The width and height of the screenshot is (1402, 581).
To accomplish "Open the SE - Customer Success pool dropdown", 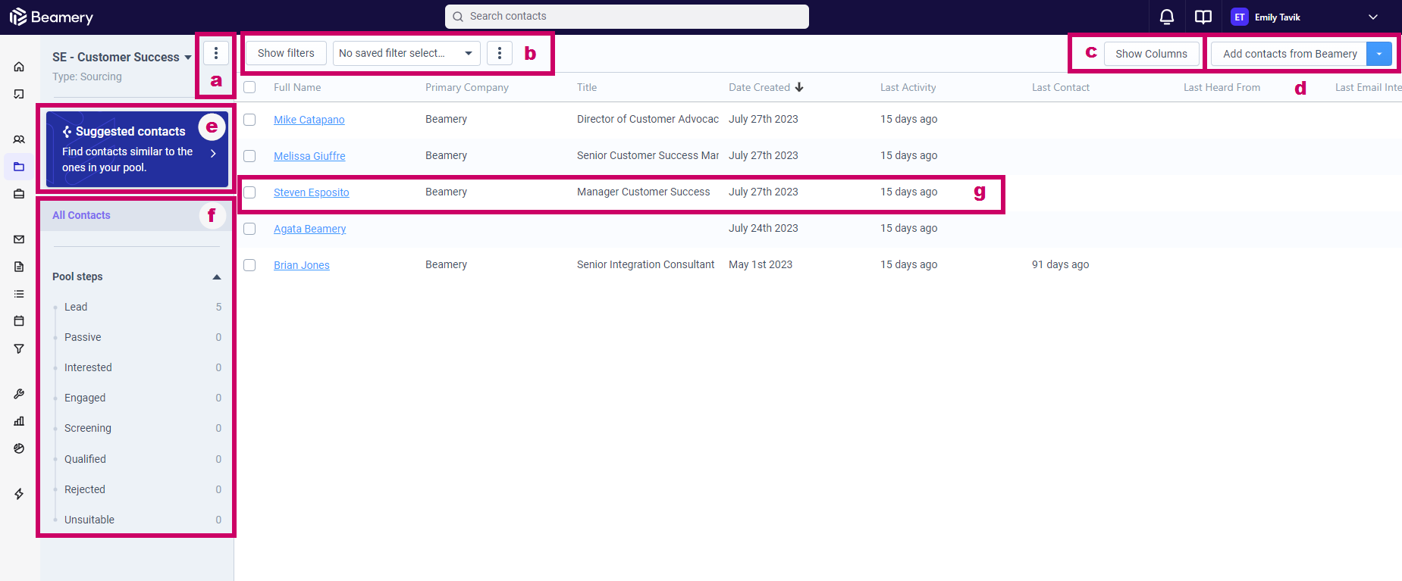I will [x=122, y=57].
